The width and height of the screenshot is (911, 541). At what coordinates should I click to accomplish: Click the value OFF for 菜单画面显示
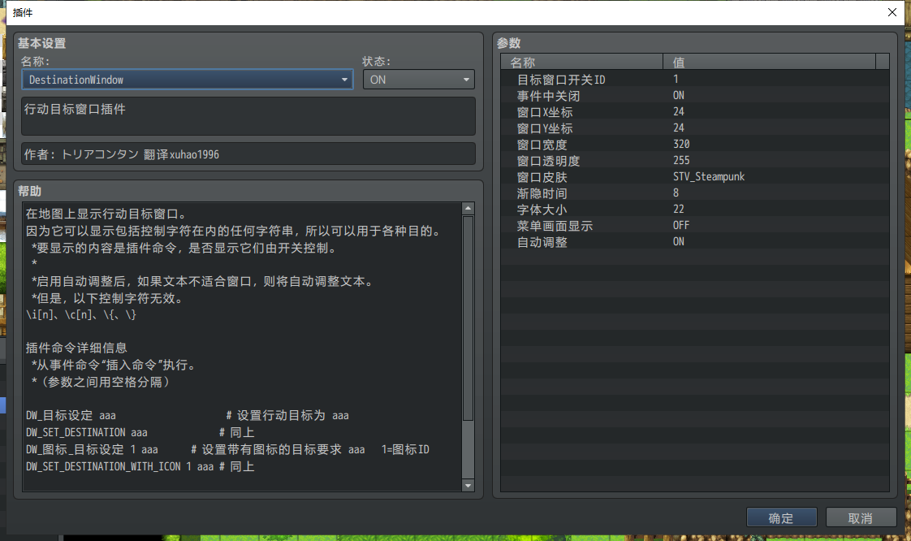[x=681, y=226]
